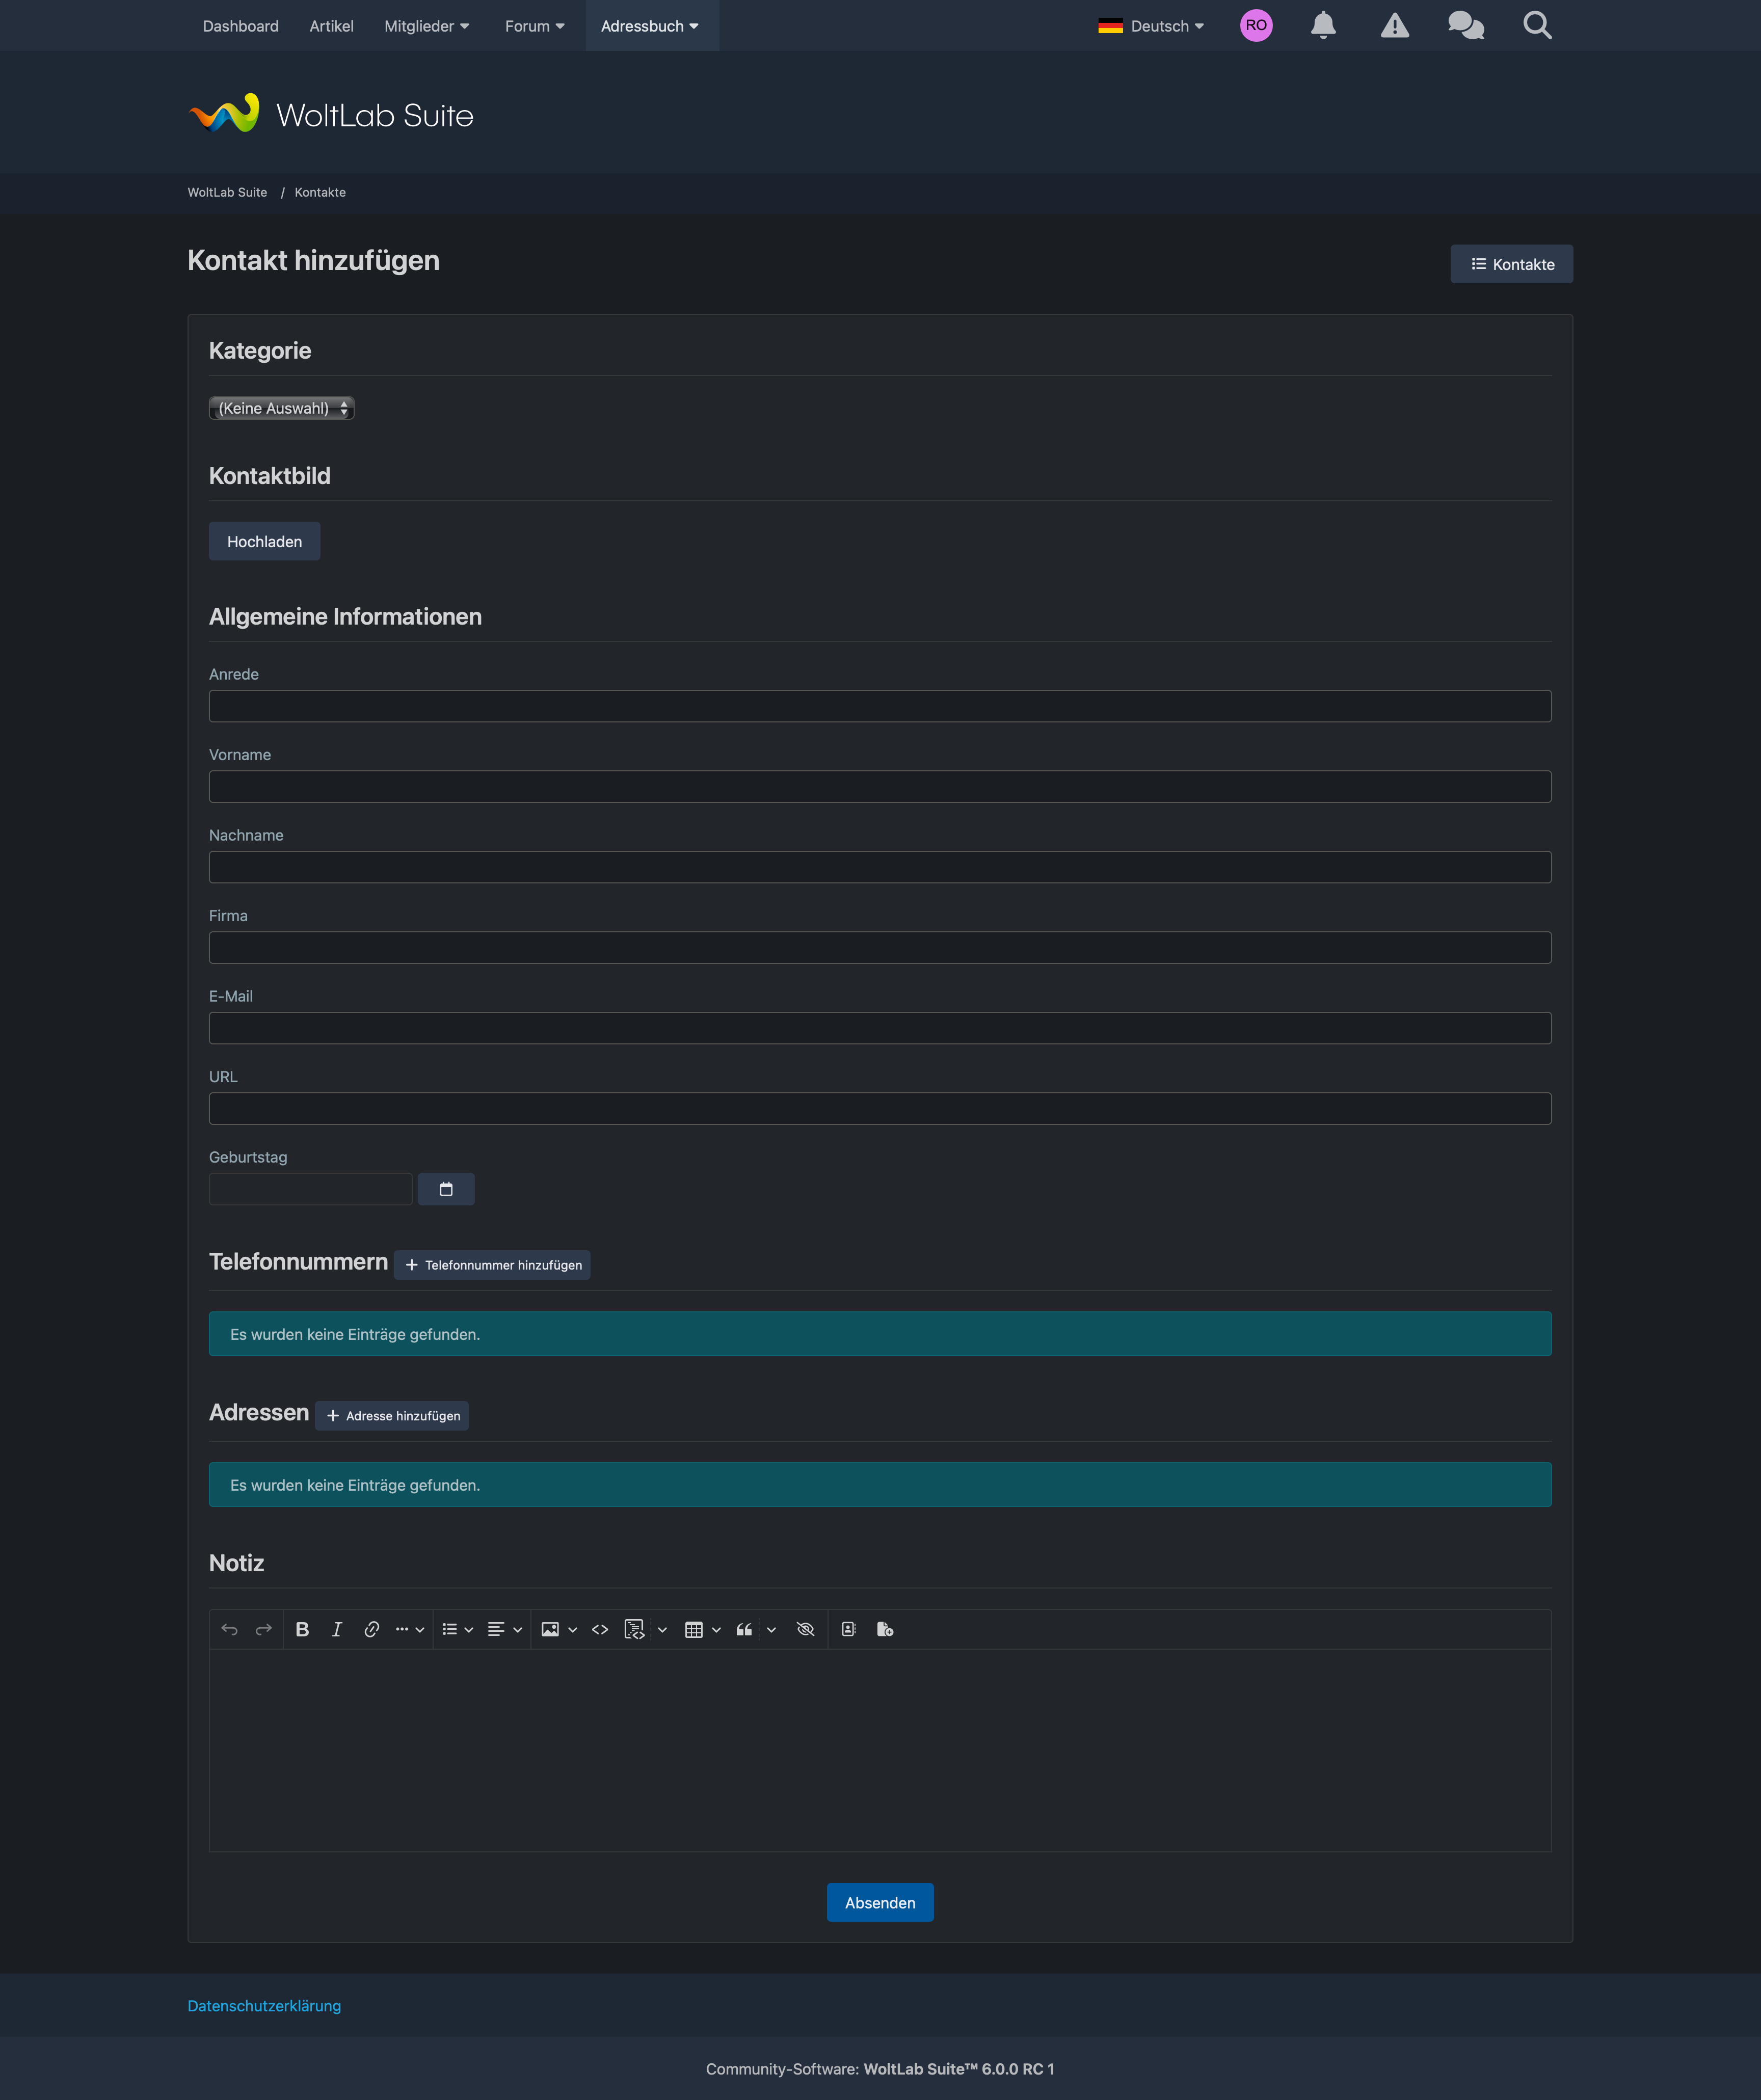Open the Geburtstag calendar picker
The height and width of the screenshot is (2100, 1761).
(446, 1189)
